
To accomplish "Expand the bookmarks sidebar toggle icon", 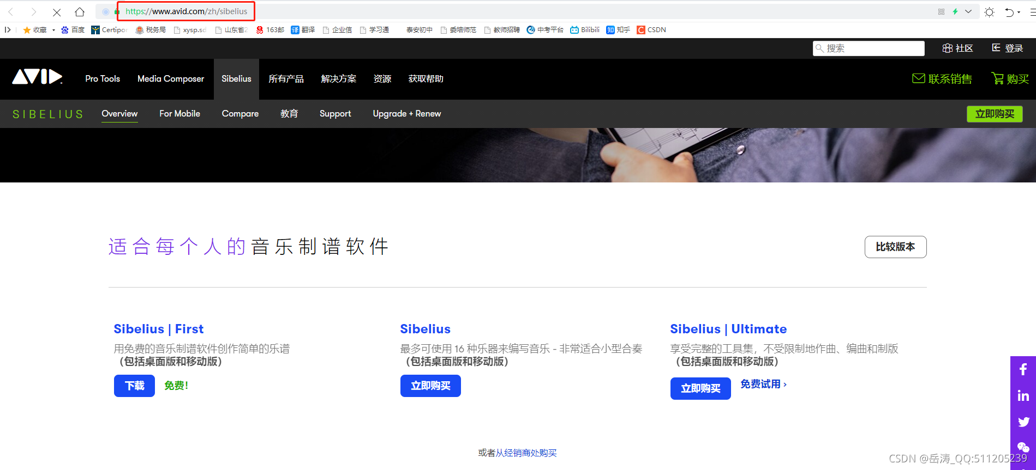I will tap(8, 30).
